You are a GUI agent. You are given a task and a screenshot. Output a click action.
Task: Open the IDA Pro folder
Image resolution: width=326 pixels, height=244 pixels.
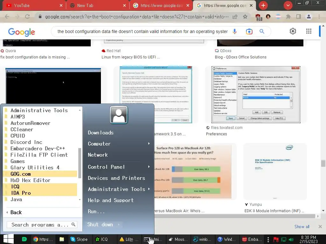tap(40, 193)
